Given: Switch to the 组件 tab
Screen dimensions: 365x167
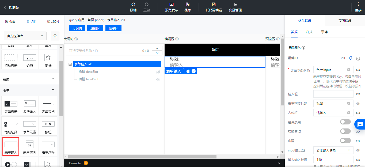Looking at the screenshot, I should pos(32,22).
